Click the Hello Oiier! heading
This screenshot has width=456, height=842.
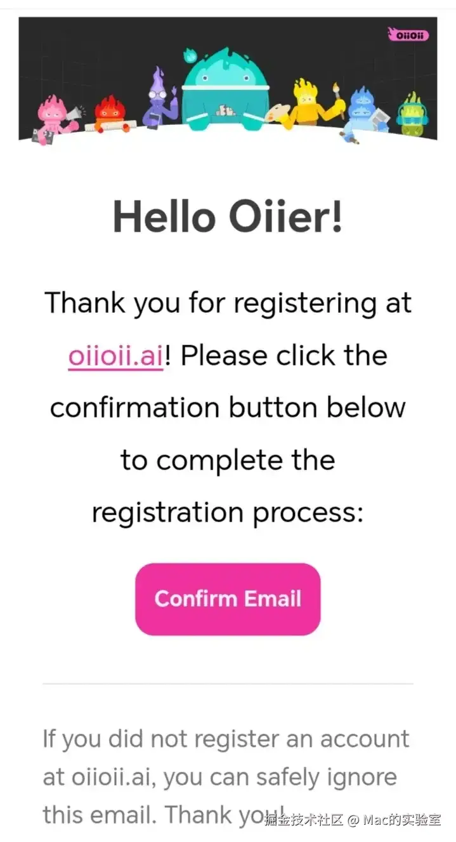[228, 217]
